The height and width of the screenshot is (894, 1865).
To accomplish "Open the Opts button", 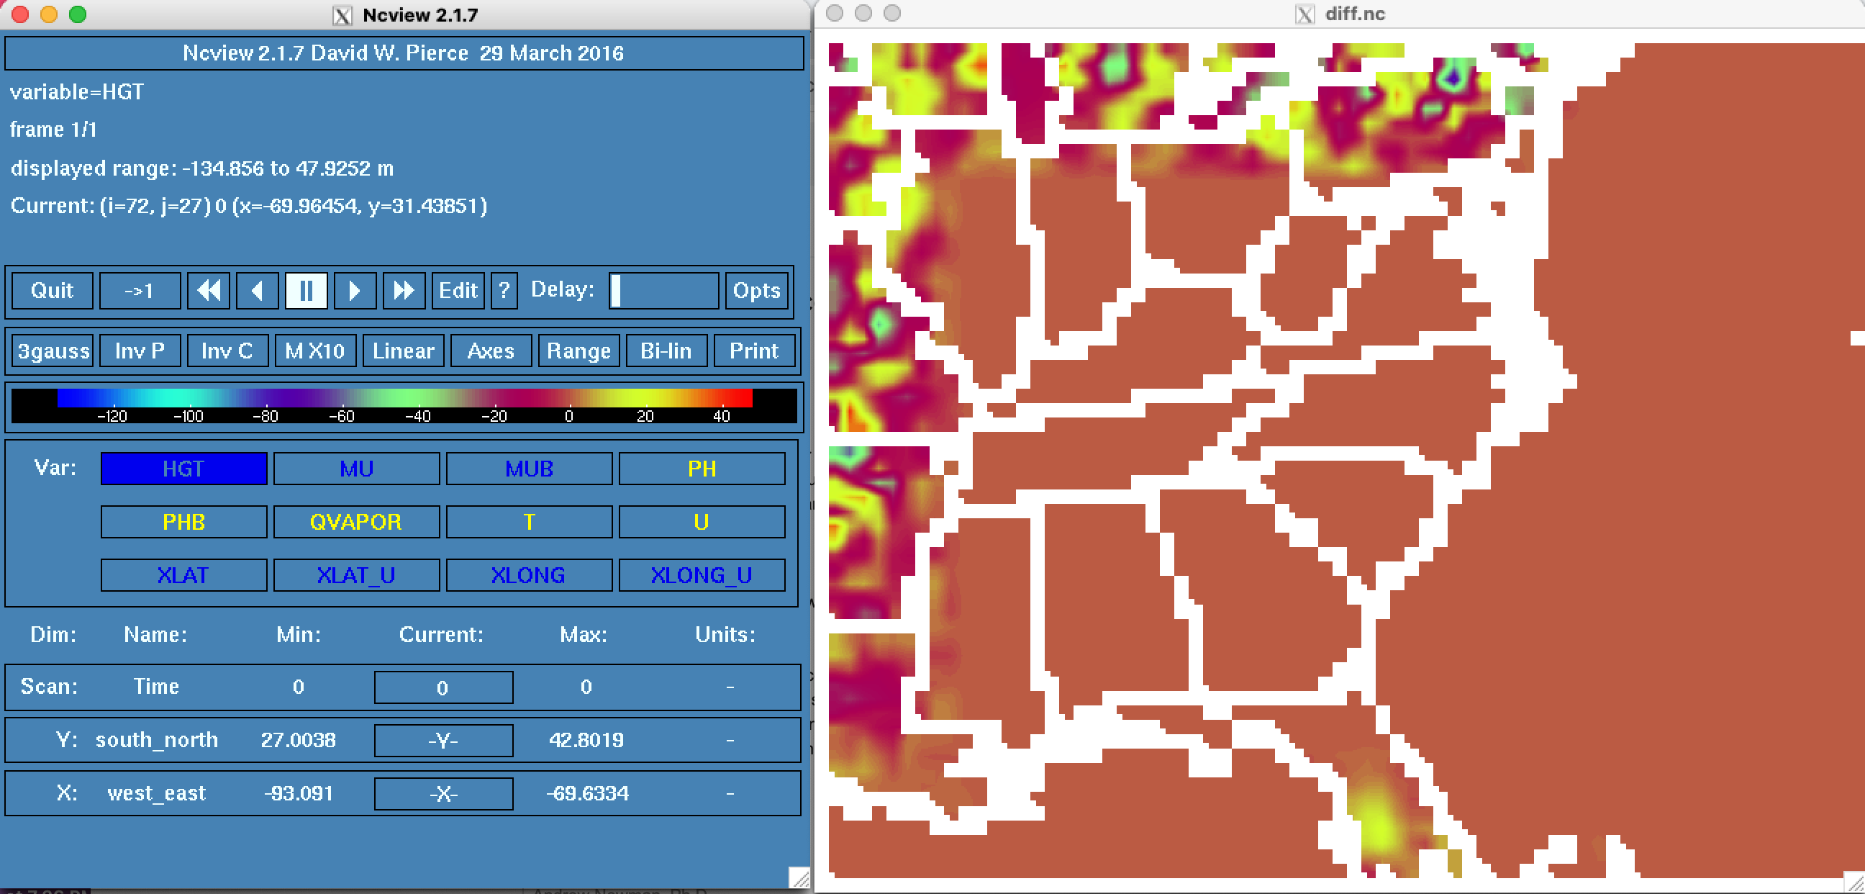I will point(755,291).
